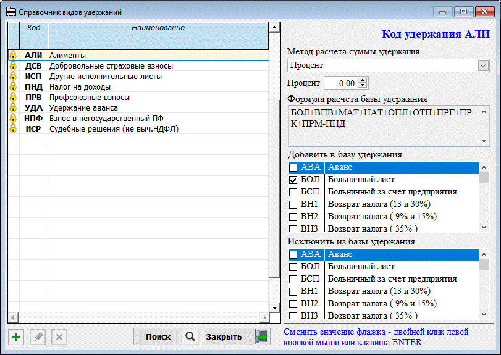
Task: Click the lock icon beside ПРВ row
Action: pos(13,97)
